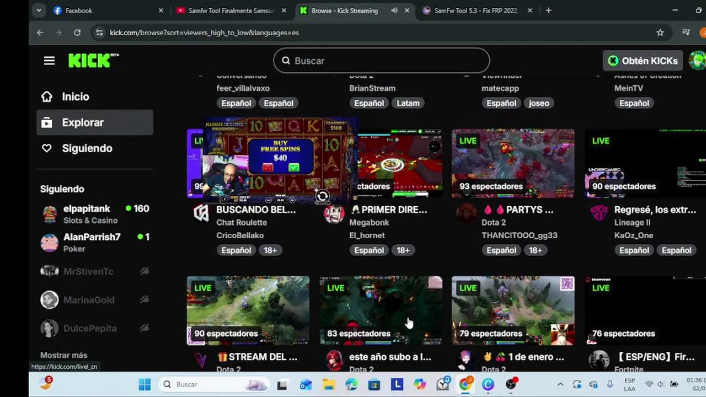Image resolution: width=706 pixels, height=397 pixels.
Task: Open offline channel MrStivenTc
Action: point(95,271)
